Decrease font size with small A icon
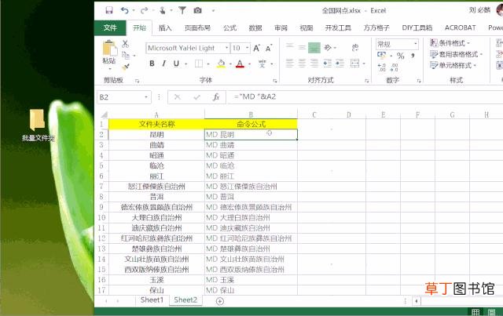 point(269,48)
